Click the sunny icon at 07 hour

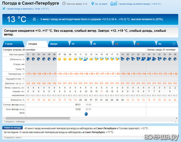pyautogui.click(x=59, y=59)
